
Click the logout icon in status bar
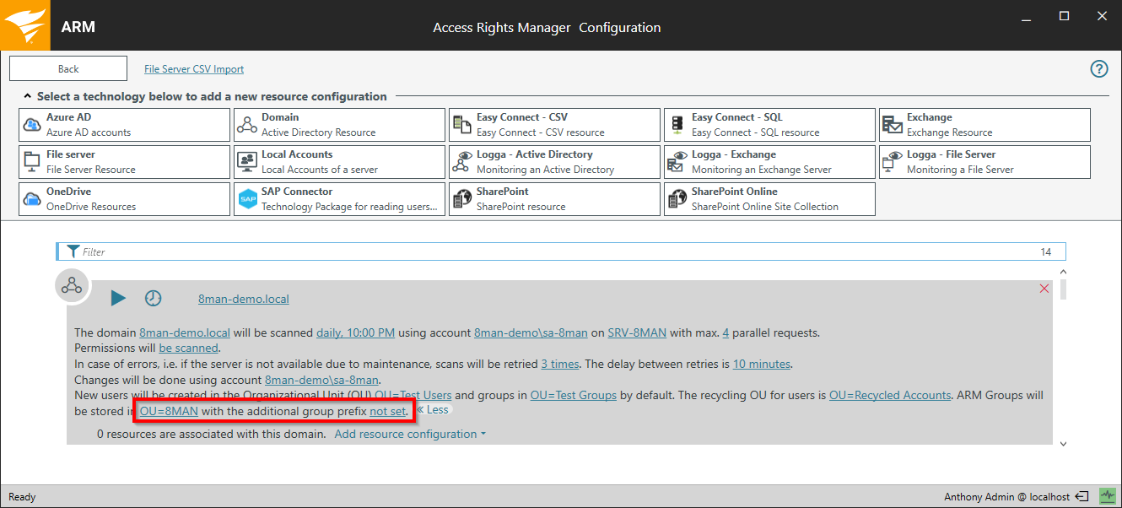coord(1083,496)
